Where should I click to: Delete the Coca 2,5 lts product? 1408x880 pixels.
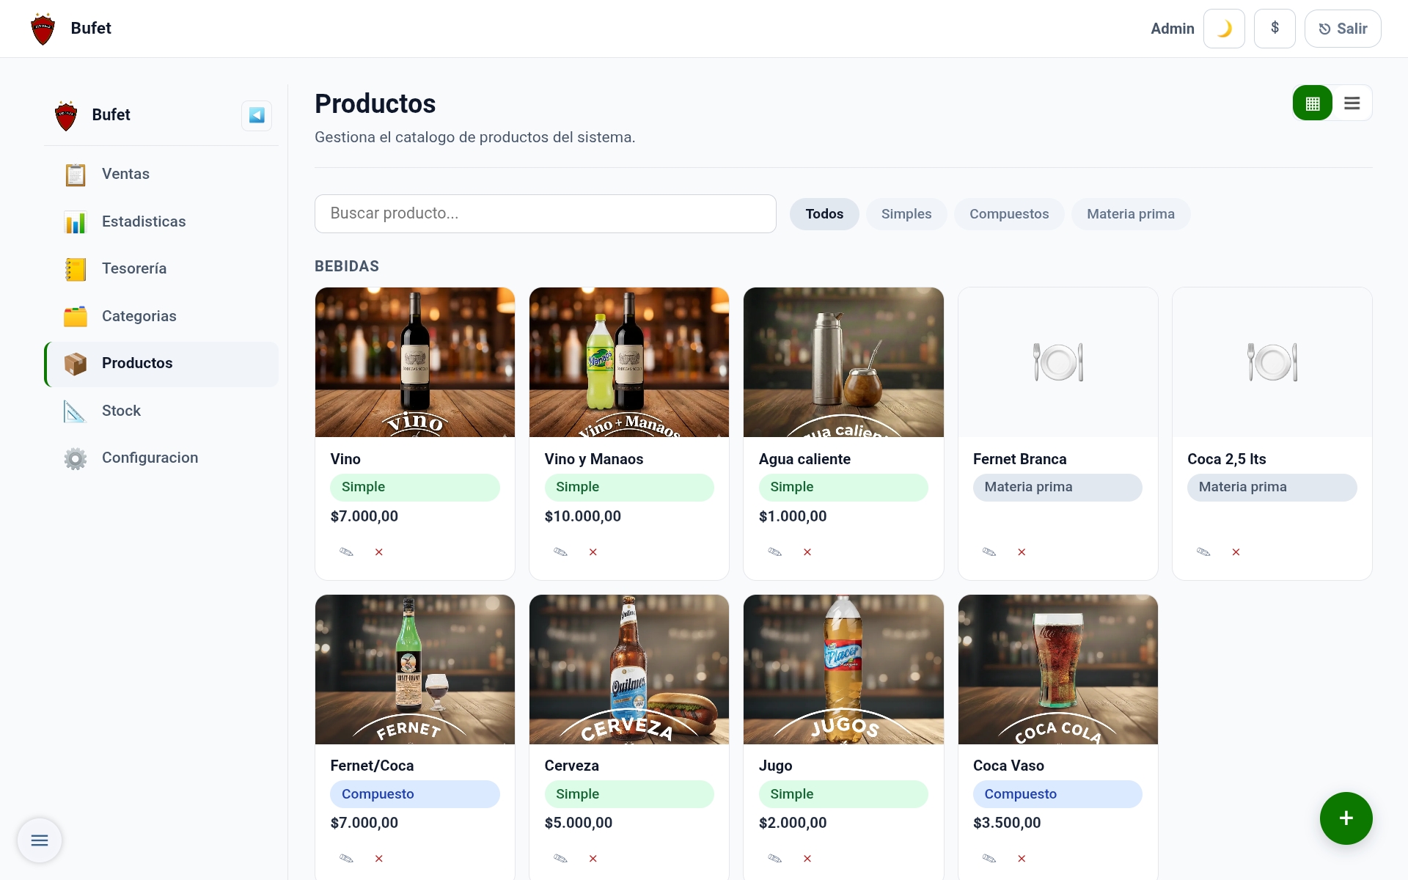(x=1236, y=552)
